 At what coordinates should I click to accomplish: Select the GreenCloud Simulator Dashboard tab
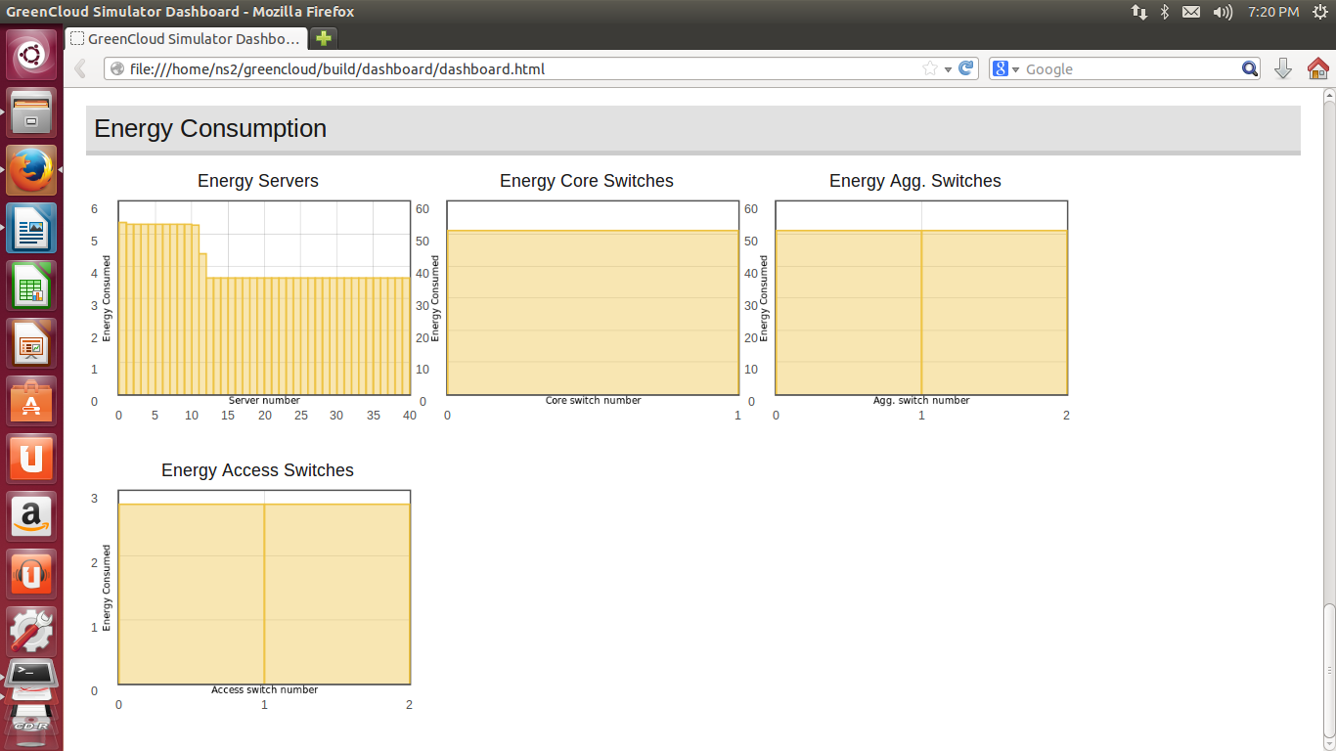click(x=187, y=39)
